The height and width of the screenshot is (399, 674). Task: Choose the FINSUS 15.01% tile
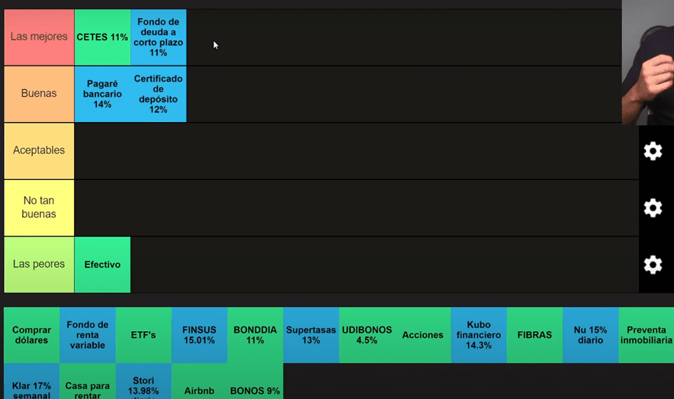click(199, 335)
